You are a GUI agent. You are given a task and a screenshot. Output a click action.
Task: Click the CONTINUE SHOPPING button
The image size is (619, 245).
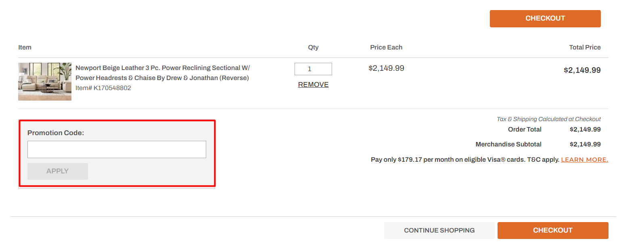click(x=439, y=231)
